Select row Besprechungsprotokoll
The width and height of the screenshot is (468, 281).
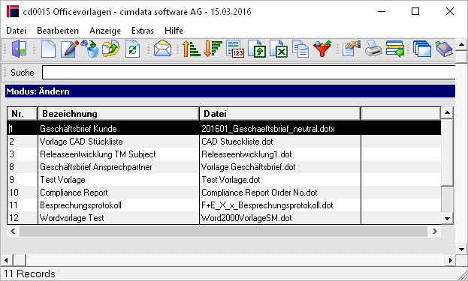[x=224, y=205]
